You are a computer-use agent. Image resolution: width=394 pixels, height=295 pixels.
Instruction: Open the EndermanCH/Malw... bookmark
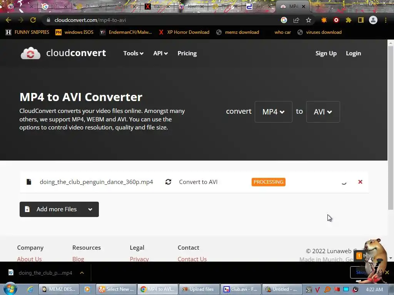126,32
